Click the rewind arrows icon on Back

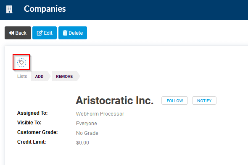point(11,33)
